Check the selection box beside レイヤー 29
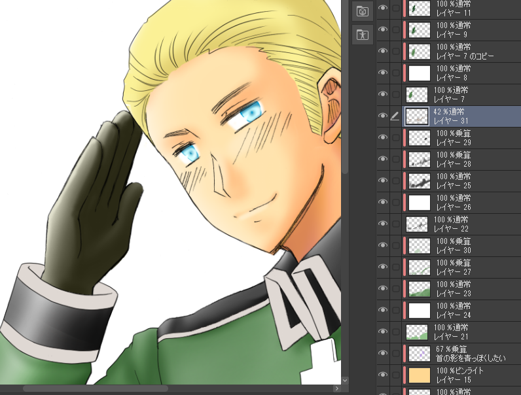This screenshot has height=395, width=521. coord(396,138)
